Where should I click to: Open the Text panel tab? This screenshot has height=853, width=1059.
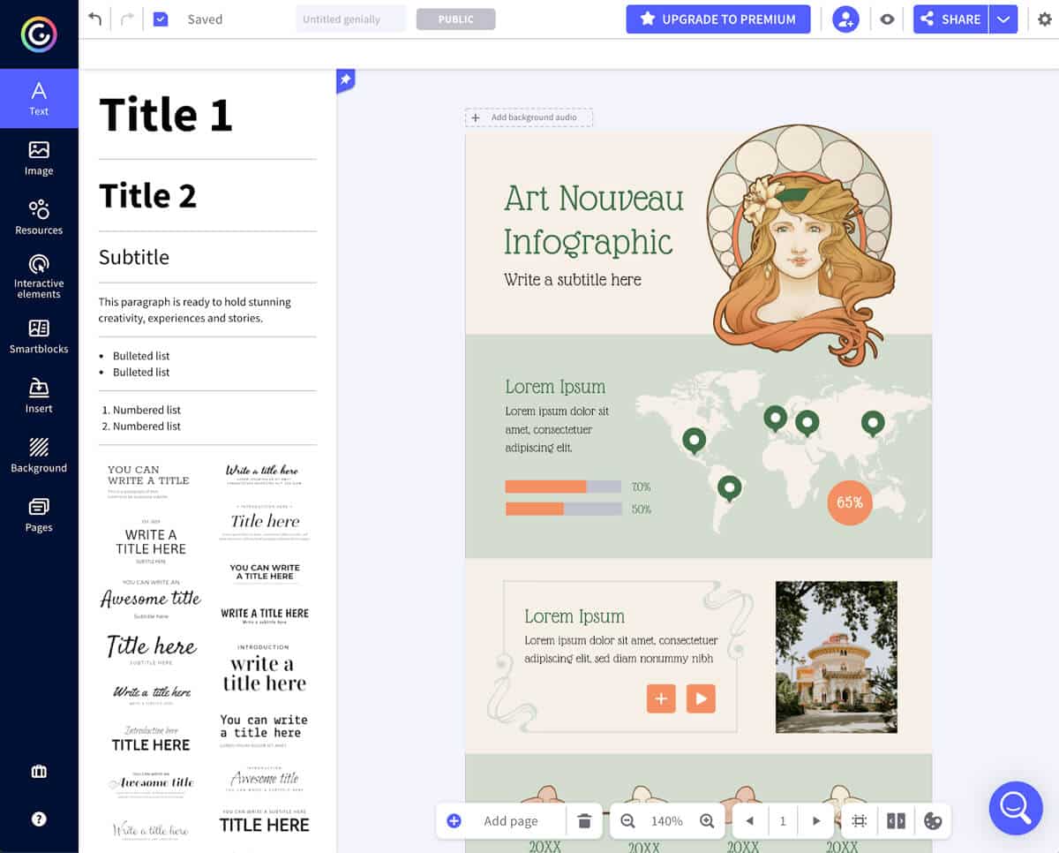[x=39, y=98]
